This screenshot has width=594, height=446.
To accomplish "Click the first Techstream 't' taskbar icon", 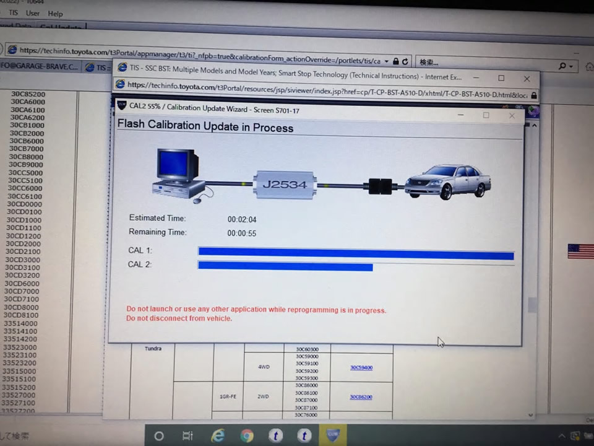I will (275, 436).
